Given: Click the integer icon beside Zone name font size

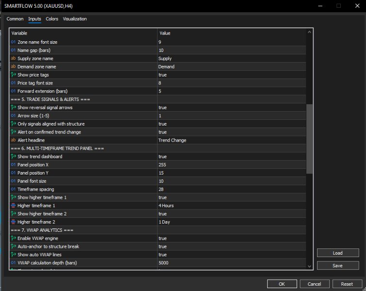Looking at the screenshot, I should pos(13,42).
